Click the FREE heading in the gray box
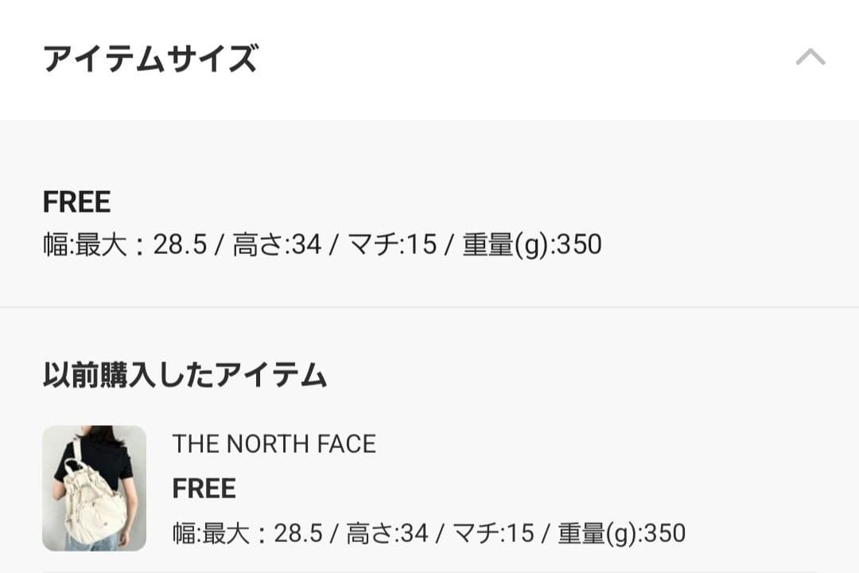The width and height of the screenshot is (859, 573). pyautogui.click(x=76, y=201)
